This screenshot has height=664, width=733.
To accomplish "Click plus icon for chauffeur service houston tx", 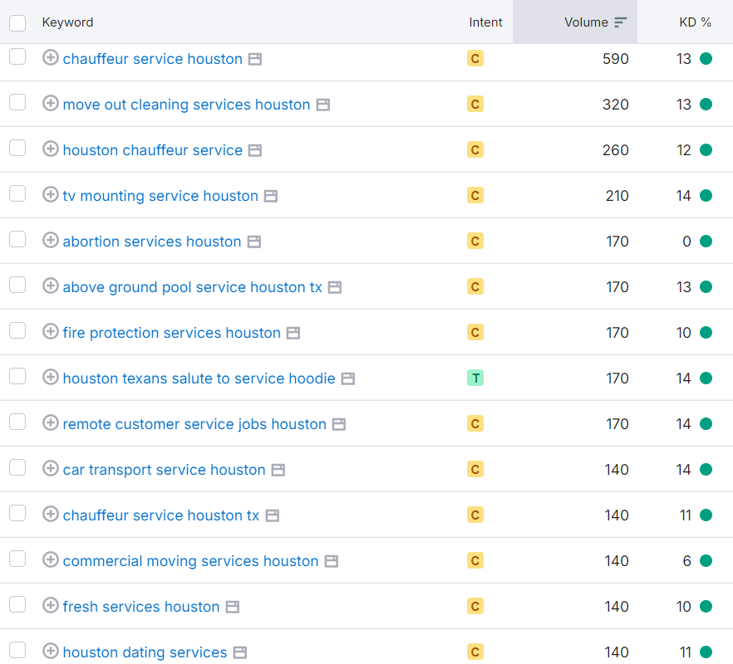I will tap(51, 514).
